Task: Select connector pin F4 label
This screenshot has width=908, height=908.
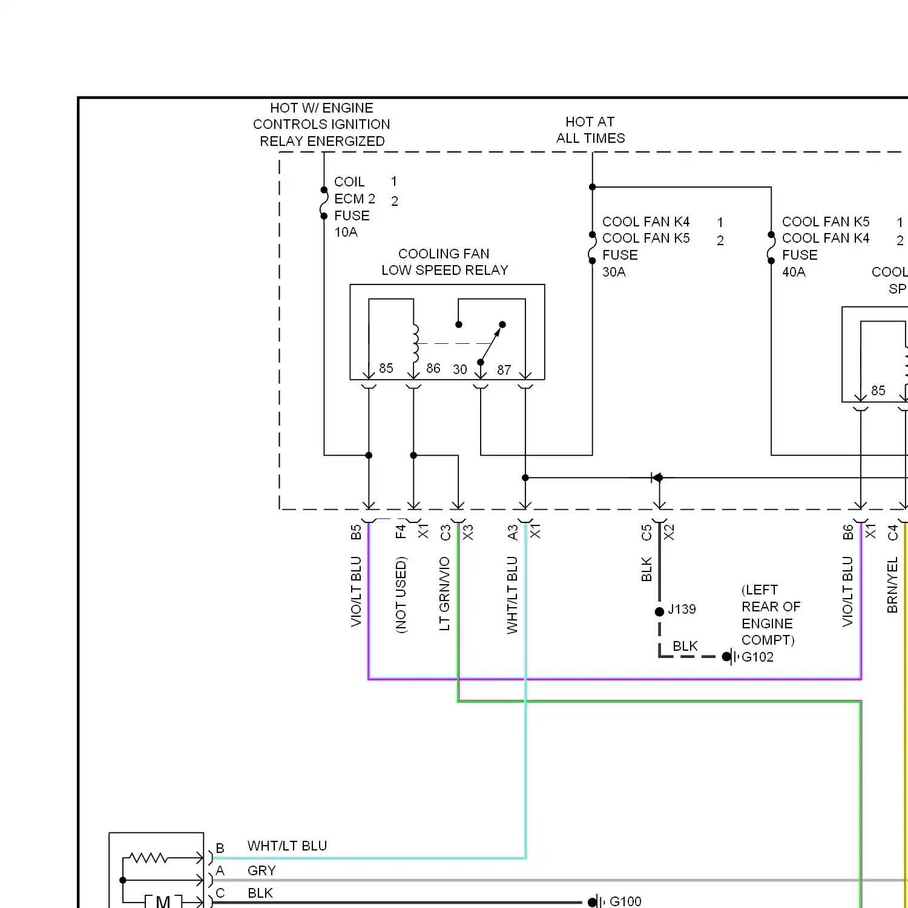Action: click(401, 532)
